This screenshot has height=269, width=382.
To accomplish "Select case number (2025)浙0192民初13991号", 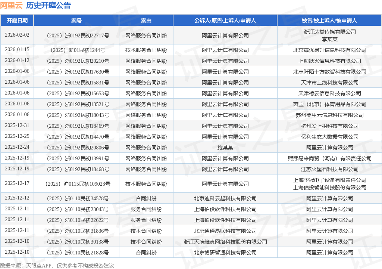I will click(x=78, y=158).
